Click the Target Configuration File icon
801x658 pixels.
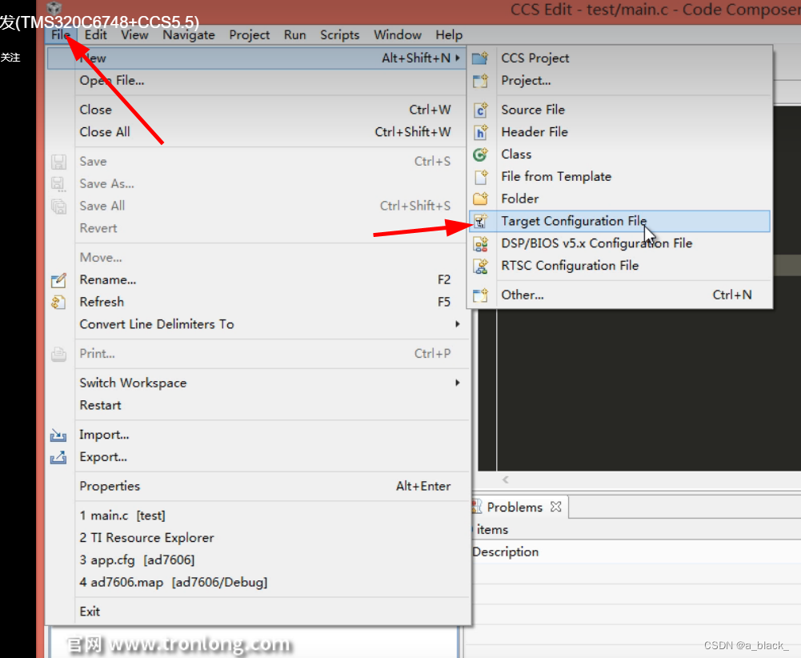click(480, 221)
